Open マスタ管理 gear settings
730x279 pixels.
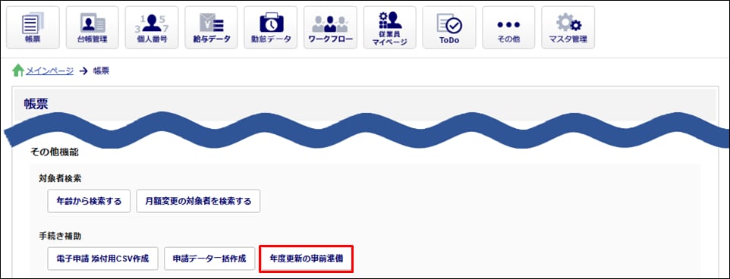568,27
